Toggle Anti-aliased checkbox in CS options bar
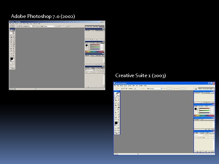219x164 pixels. [139, 89]
